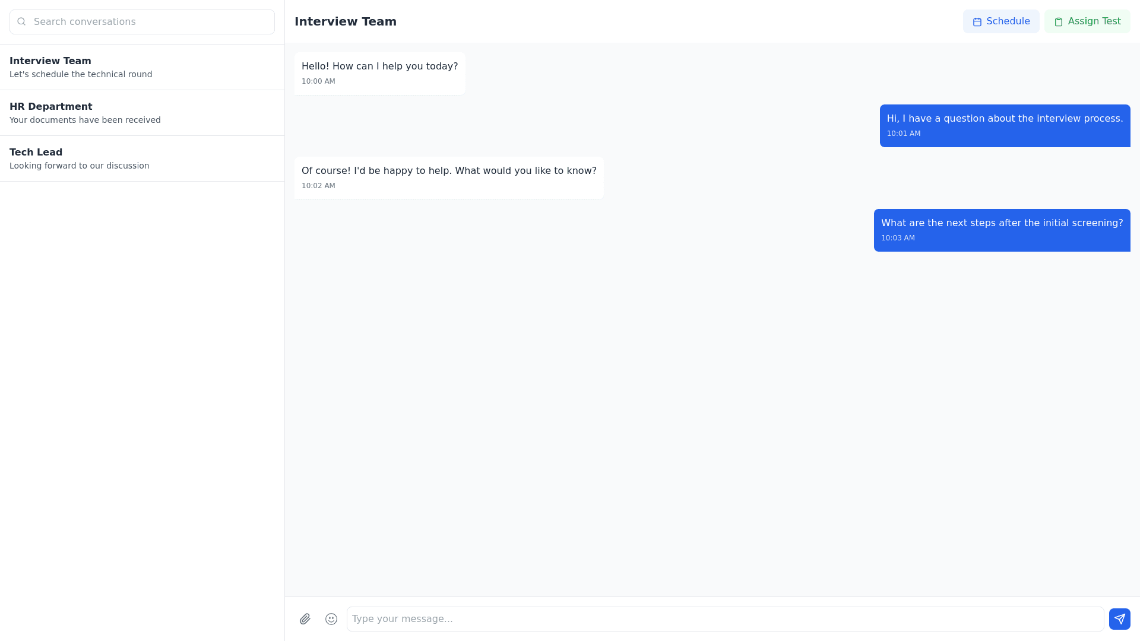Click the Assign Test button
The width and height of the screenshot is (1140, 641).
pyautogui.click(x=1087, y=21)
